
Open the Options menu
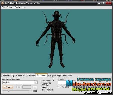[x=10, y=7]
